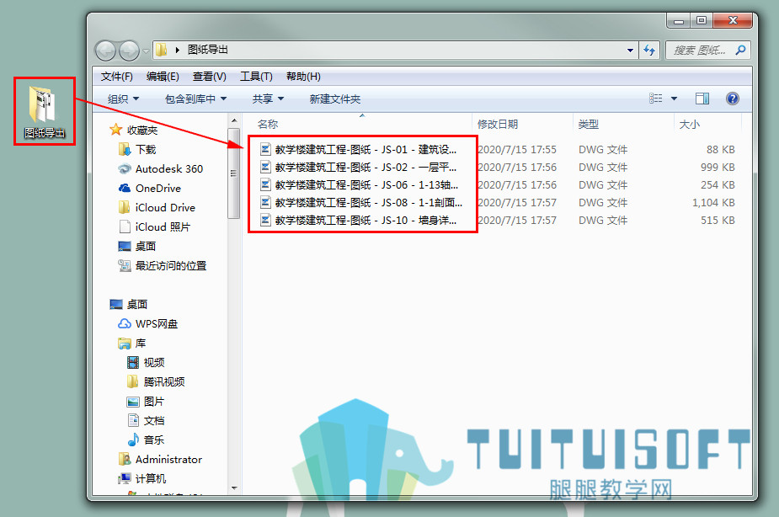Open the 工具(T) menu
This screenshot has height=517, width=779.
pos(256,77)
